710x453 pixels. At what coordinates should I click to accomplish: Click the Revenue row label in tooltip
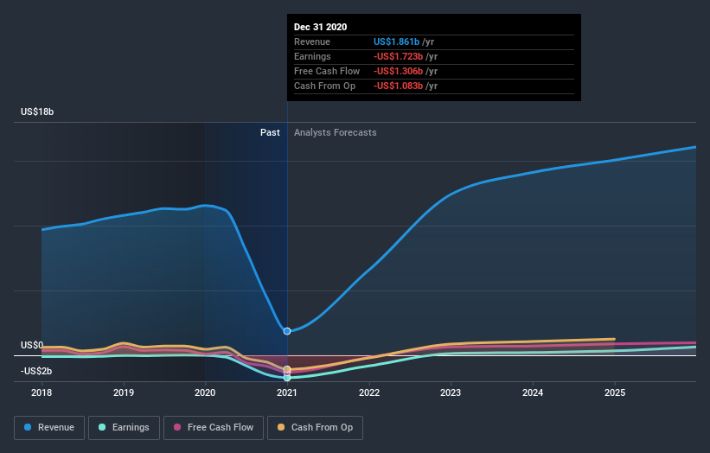click(312, 41)
